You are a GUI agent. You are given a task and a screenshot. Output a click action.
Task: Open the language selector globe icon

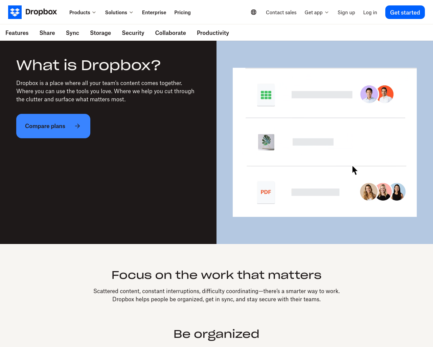pyautogui.click(x=254, y=12)
